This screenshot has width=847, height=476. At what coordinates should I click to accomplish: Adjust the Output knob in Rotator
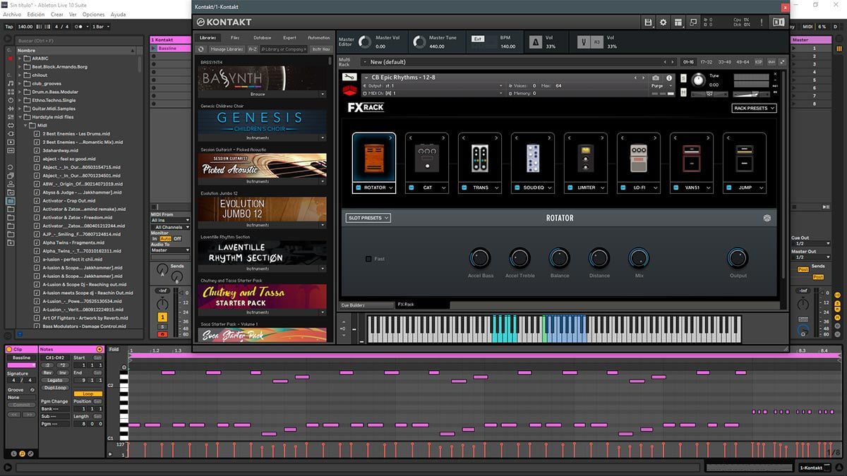[738, 257]
